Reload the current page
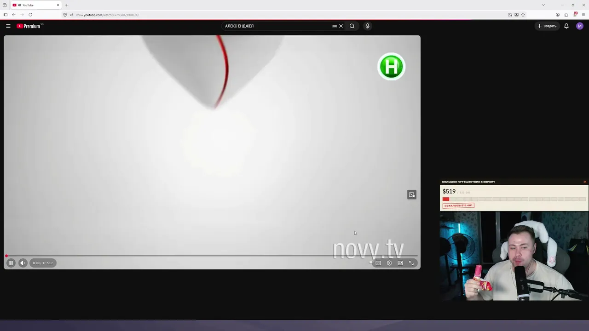The image size is (589, 331). 30,15
